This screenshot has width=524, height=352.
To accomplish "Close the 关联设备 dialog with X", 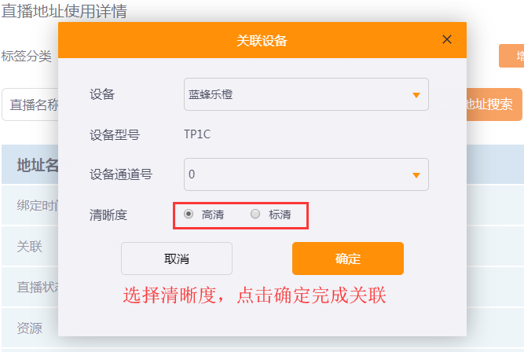I will tap(447, 39).
